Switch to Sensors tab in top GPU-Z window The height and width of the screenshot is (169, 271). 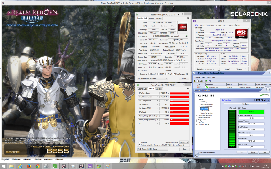point(151,18)
